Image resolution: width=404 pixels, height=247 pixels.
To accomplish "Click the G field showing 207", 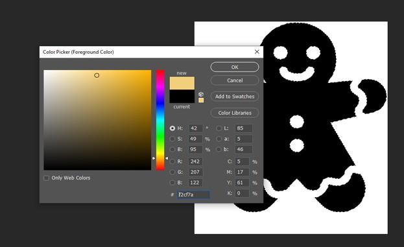I will tap(196, 172).
